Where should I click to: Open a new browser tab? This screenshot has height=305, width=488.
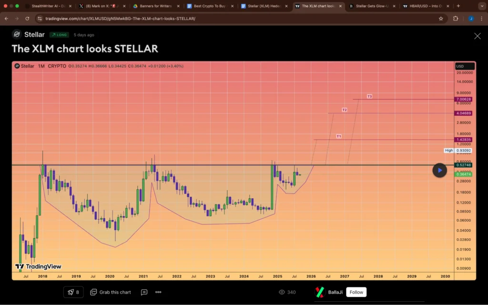pyautogui.click(x=458, y=6)
